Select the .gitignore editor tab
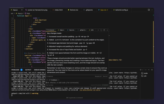Viewport: 164px width, 104px height. pos(89,10)
